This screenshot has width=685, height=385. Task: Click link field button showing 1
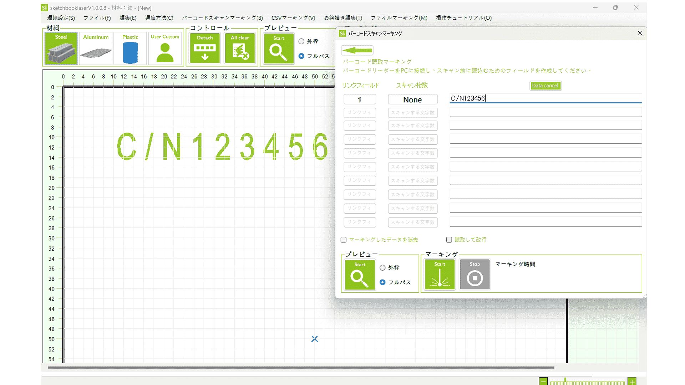coord(360,99)
